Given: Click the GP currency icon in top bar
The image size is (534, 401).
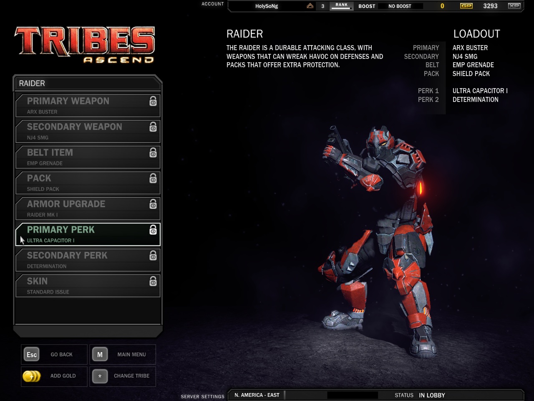Looking at the screenshot, I should click(x=466, y=6).
